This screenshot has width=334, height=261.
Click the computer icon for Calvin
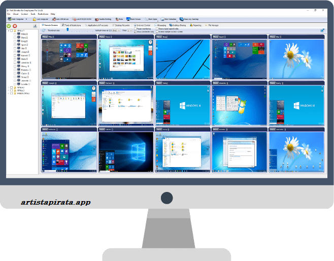[x=19, y=73]
